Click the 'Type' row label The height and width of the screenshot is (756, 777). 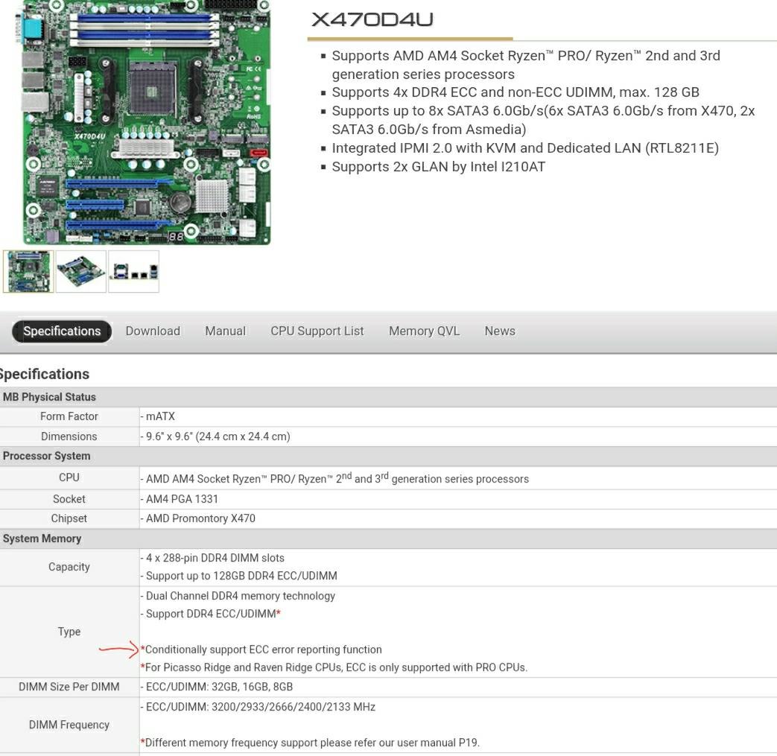(69, 632)
